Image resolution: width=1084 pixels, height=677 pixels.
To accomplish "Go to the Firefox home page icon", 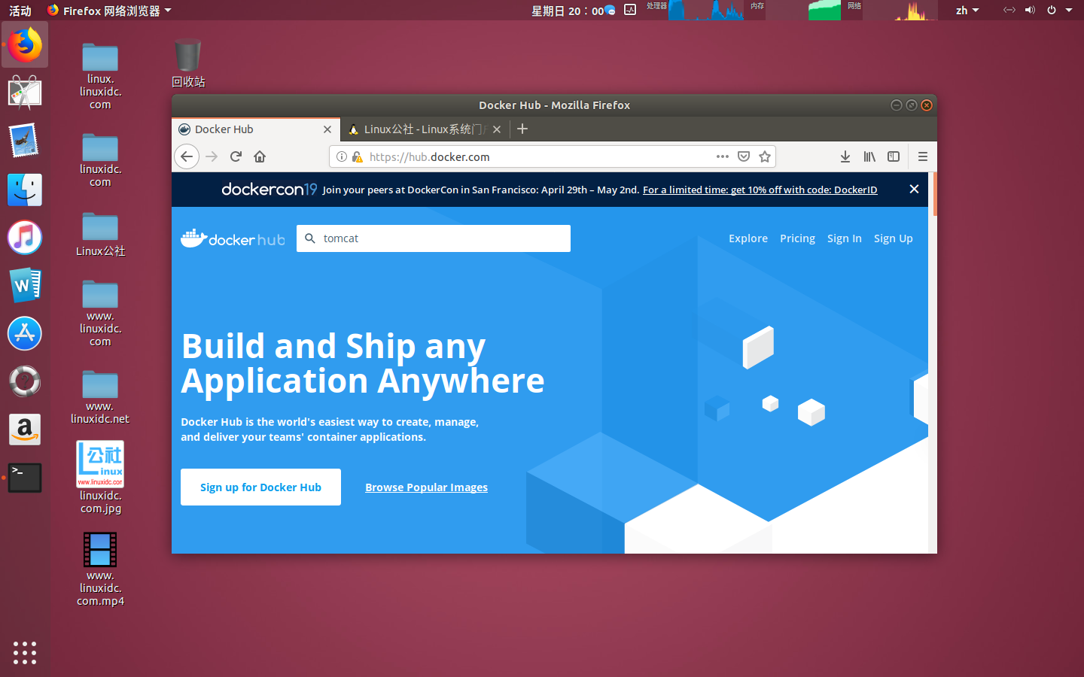I will (260, 156).
